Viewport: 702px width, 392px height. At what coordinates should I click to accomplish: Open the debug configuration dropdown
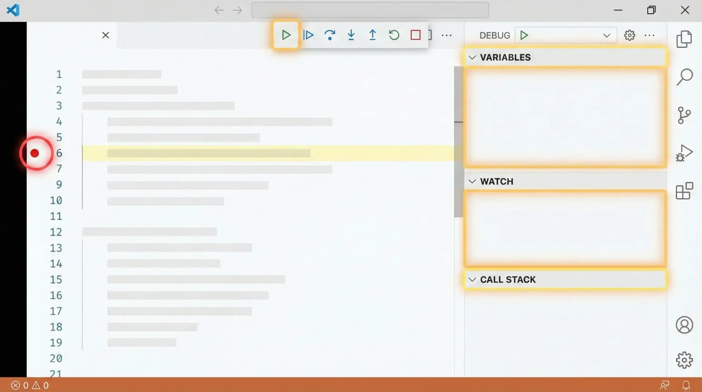606,35
